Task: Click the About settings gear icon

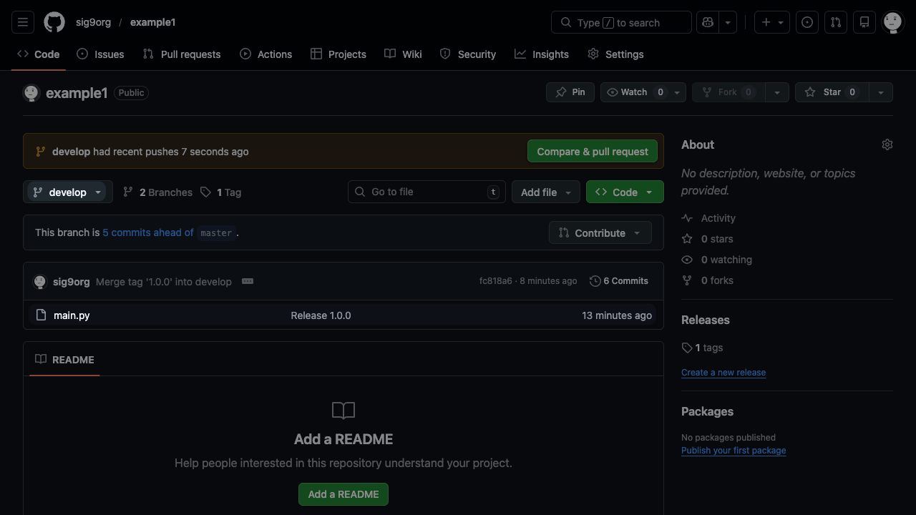Action: click(x=887, y=144)
